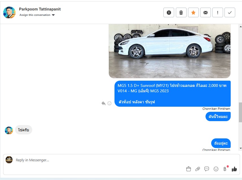Open the baht payment request icon
Screen dimensions: 242x180
(x=225, y=169)
